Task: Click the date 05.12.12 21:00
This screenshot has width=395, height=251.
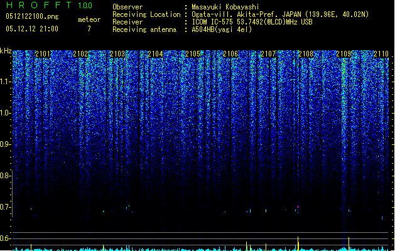Action: coord(32,29)
